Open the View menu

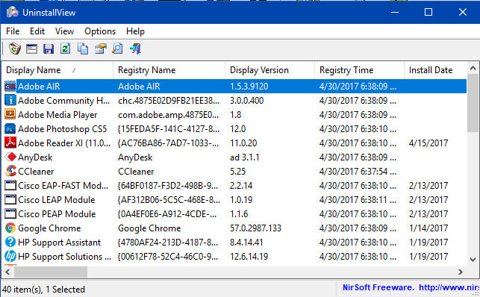coord(64,31)
